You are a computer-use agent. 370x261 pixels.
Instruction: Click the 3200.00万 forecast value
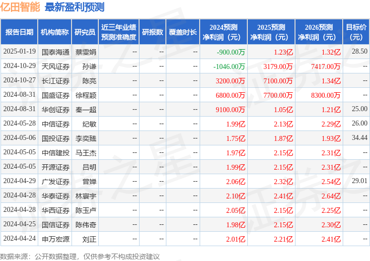point(230,81)
